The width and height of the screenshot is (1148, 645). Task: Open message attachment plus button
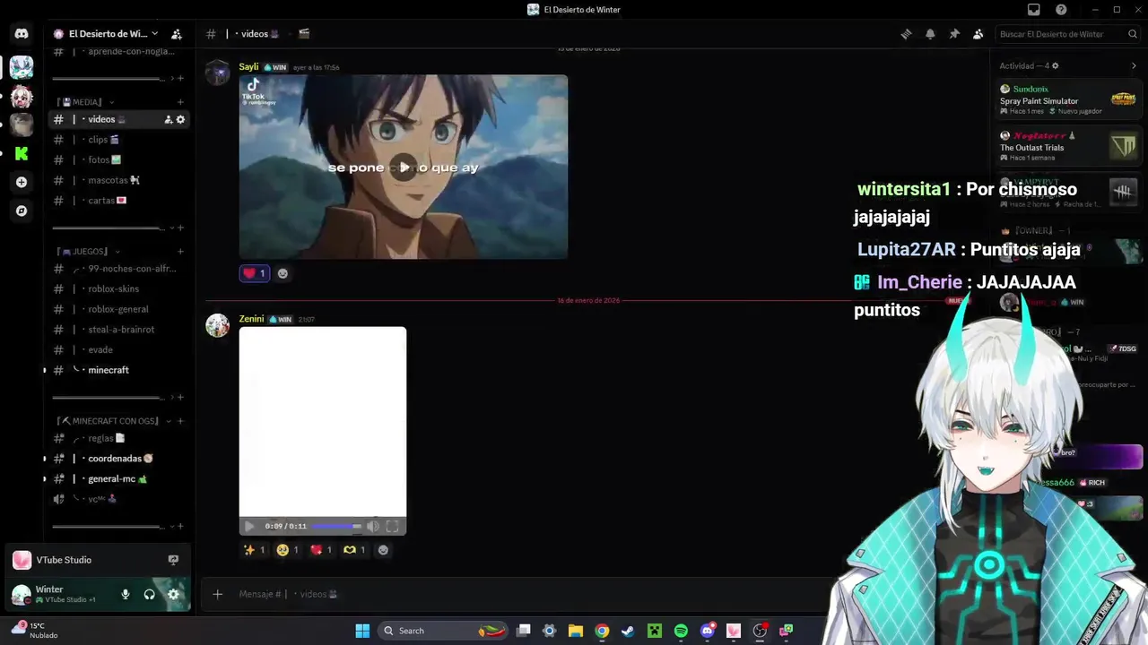pos(217,594)
